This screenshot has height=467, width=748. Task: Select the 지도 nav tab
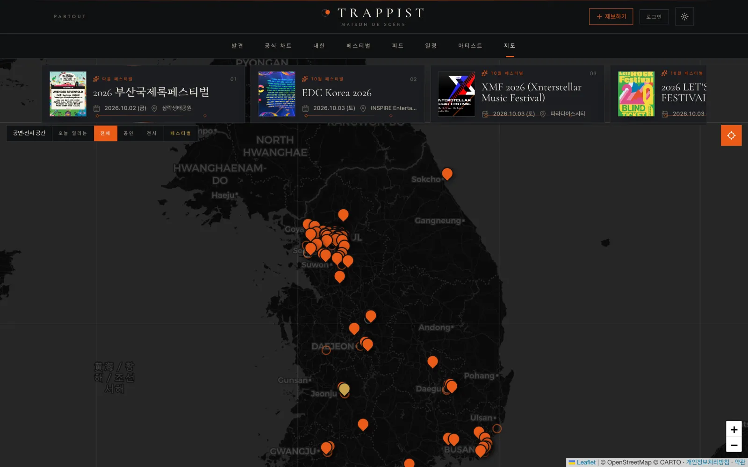click(510, 46)
